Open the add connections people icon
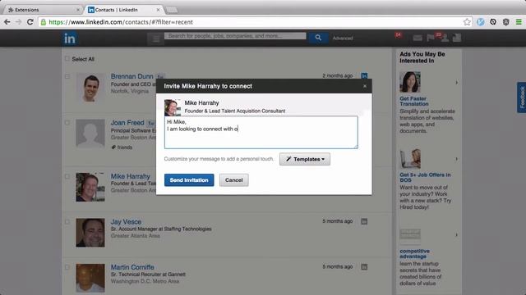Screen dimensions: 526x295 tap(445, 38)
